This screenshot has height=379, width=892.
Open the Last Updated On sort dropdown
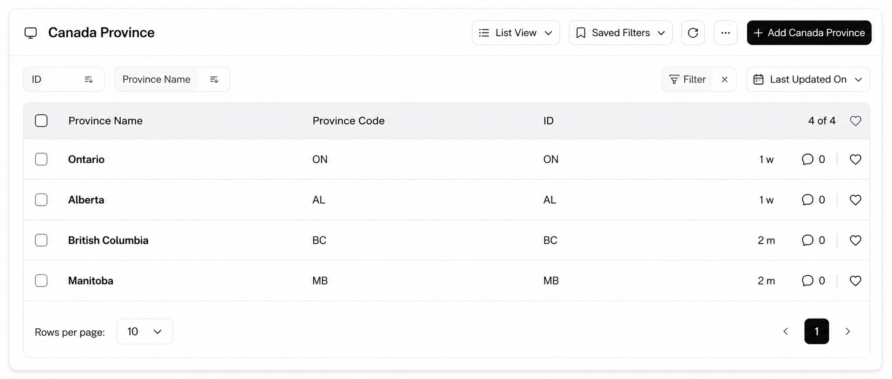(808, 80)
